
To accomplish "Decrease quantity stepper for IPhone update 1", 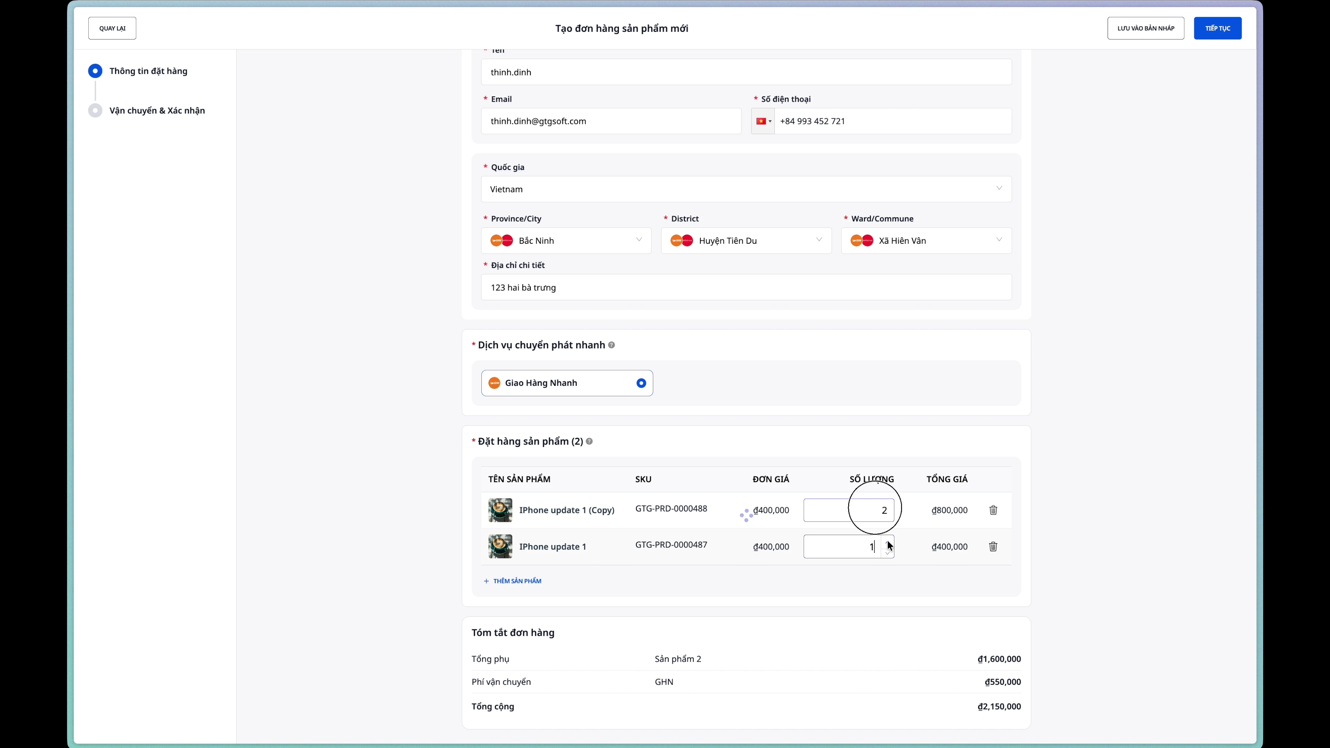I will tap(887, 553).
